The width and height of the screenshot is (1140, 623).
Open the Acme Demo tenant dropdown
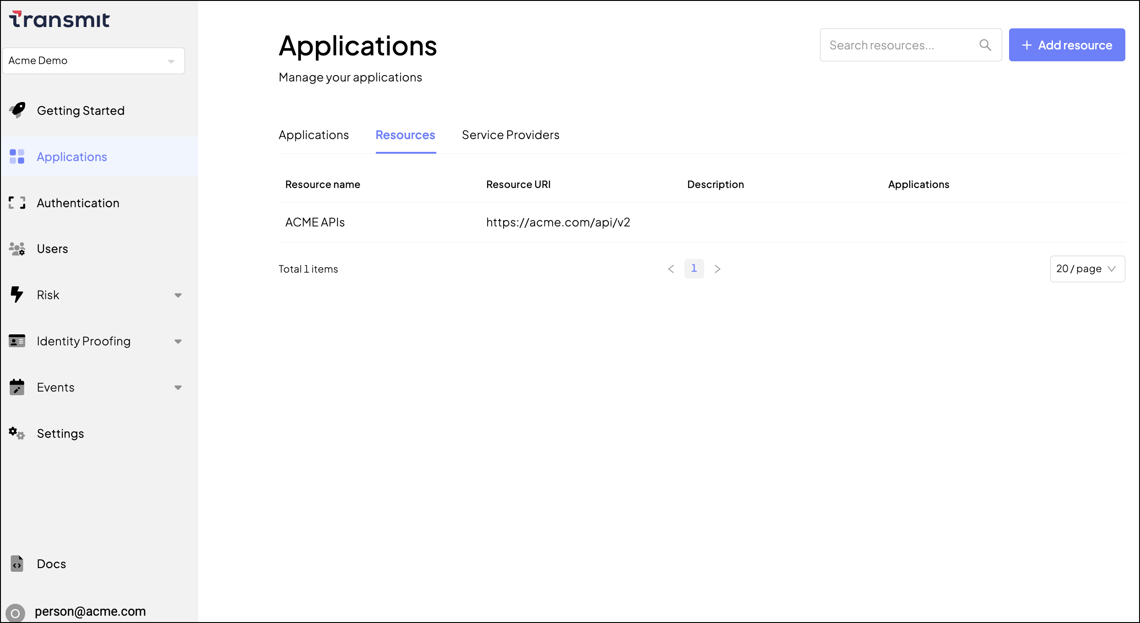(93, 61)
